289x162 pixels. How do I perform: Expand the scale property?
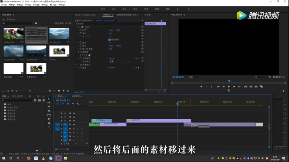coord(77,33)
